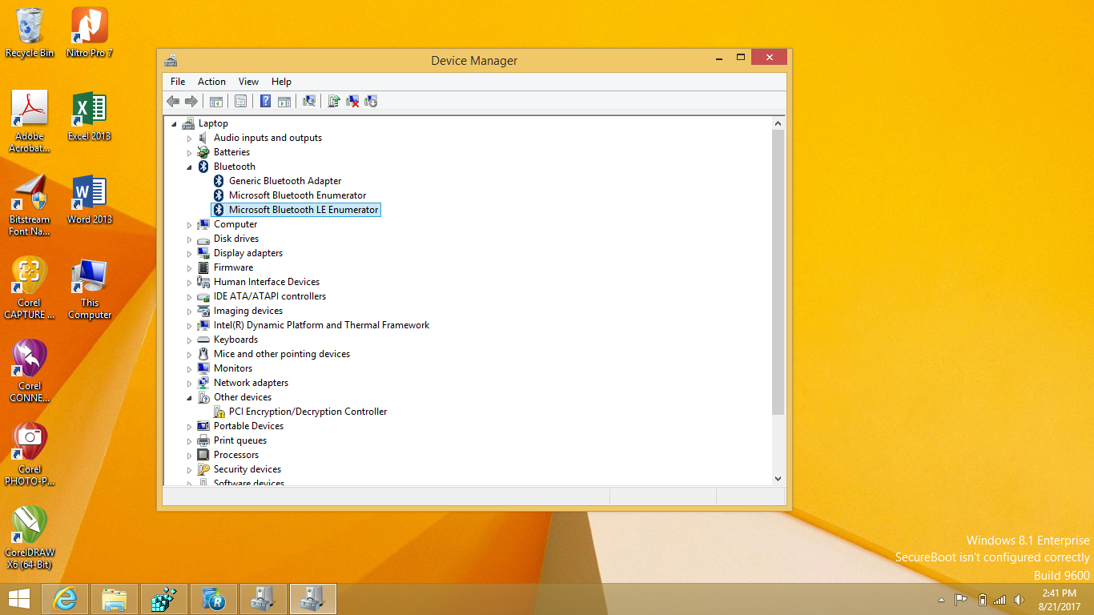Viewport: 1094px width, 615px height.
Task: Click the Windows Start button
Action: tap(18, 599)
